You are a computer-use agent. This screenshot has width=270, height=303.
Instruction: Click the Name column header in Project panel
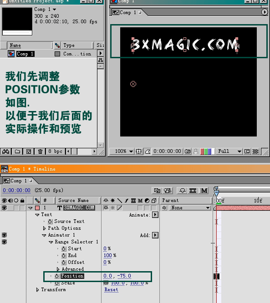[x=30, y=45]
